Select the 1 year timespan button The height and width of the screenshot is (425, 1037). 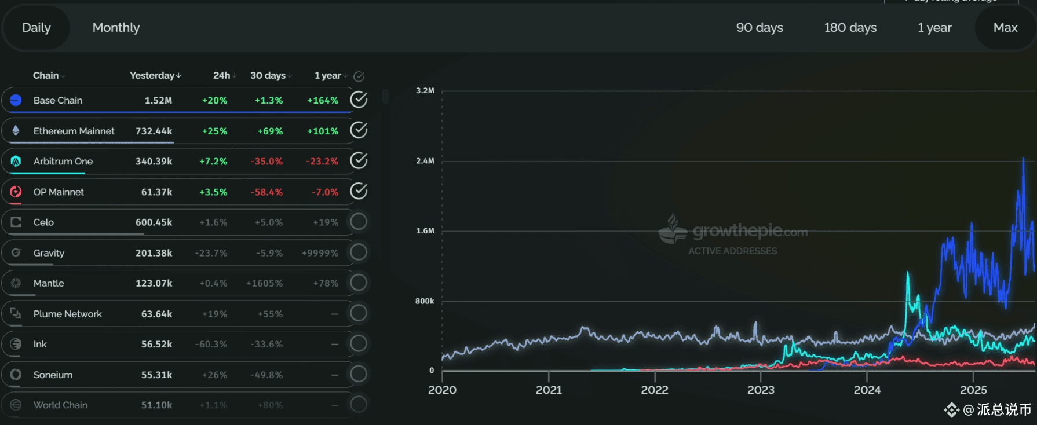coord(934,27)
